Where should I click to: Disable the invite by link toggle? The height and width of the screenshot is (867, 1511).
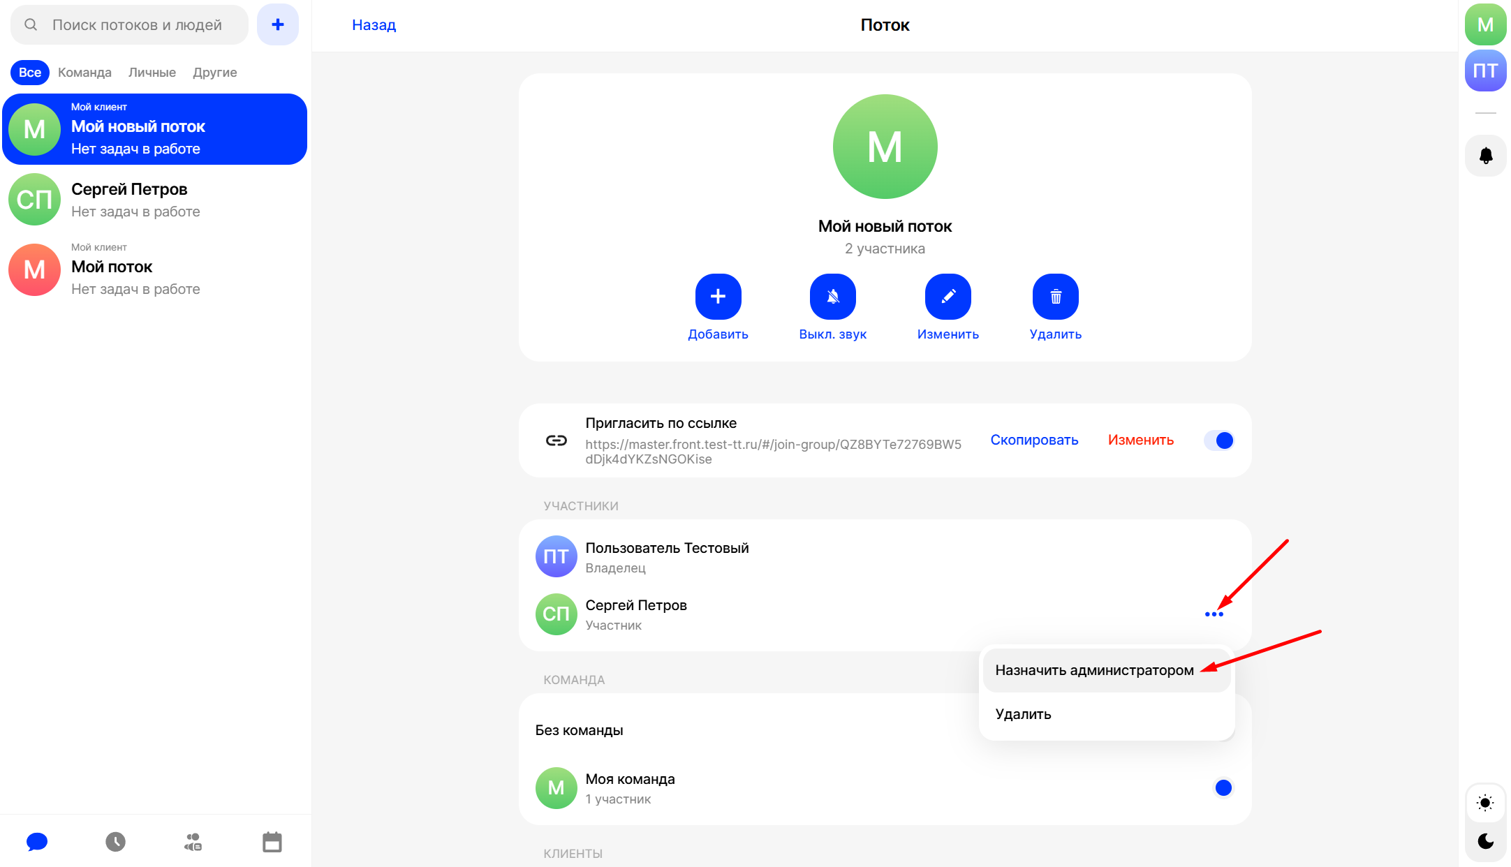pos(1219,440)
